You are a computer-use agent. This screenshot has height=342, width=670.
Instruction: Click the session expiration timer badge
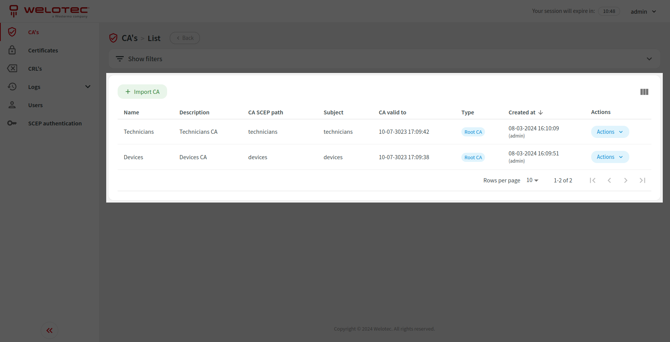[x=609, y=11]
